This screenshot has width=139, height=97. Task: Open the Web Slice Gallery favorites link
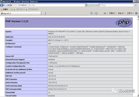click(32, 9)
